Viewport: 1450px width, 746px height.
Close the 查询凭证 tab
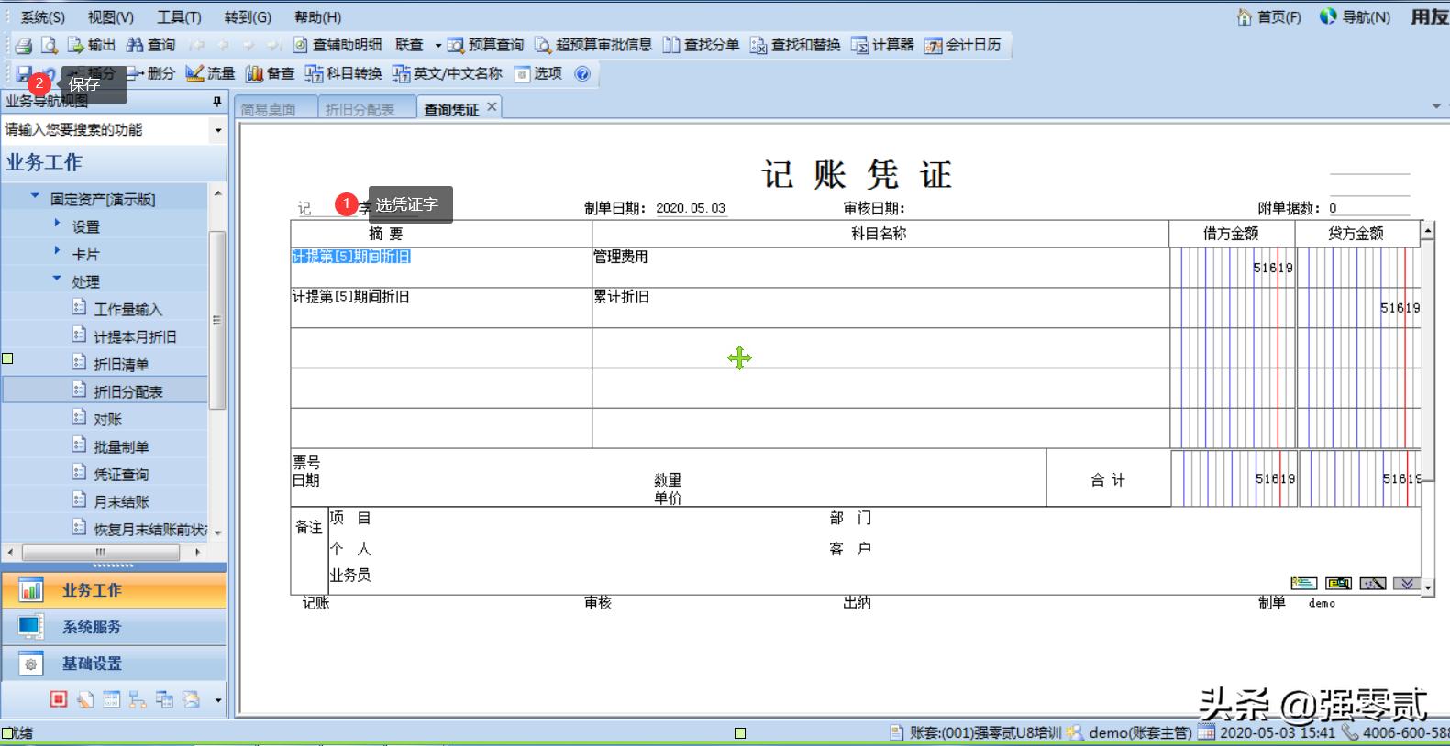[492, 107]
